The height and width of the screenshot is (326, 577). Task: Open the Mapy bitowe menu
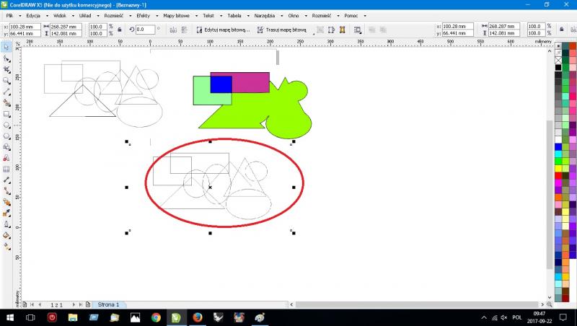177,15
